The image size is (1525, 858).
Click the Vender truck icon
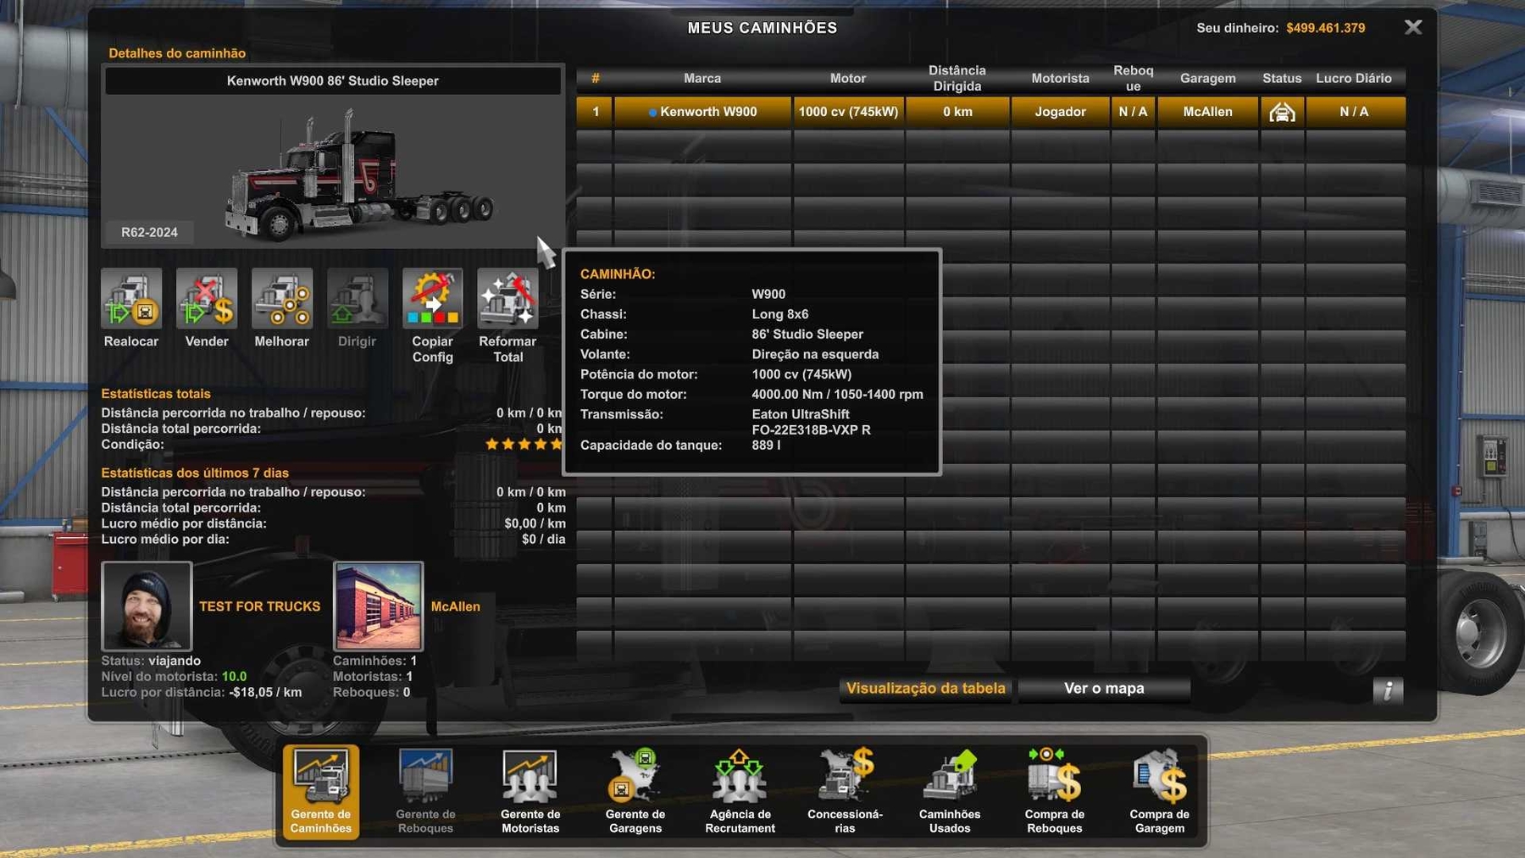[x=207, y=299]
